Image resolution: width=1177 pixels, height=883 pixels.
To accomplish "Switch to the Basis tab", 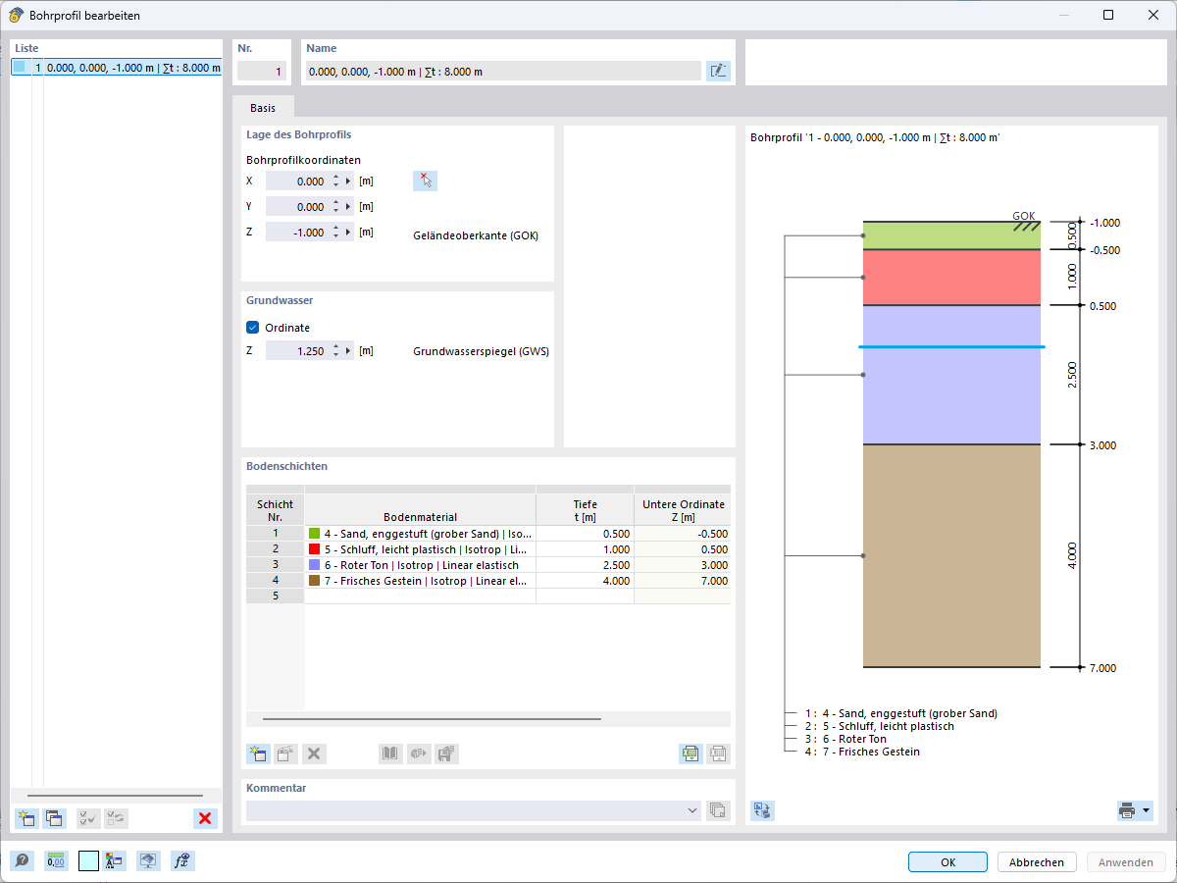I will pyautogui.click(x=263, y=108).
